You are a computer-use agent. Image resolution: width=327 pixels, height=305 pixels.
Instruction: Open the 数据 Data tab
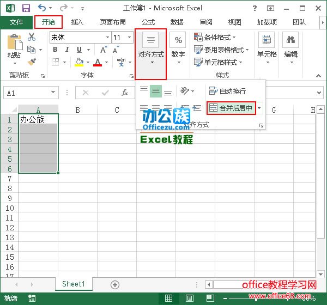point(177,22)
